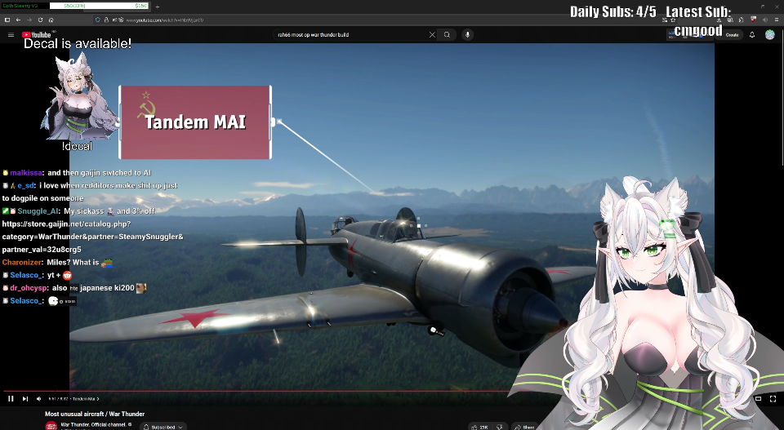
Task: Open the red extension icon in toolbar
Action: click(x=754, y=20)
